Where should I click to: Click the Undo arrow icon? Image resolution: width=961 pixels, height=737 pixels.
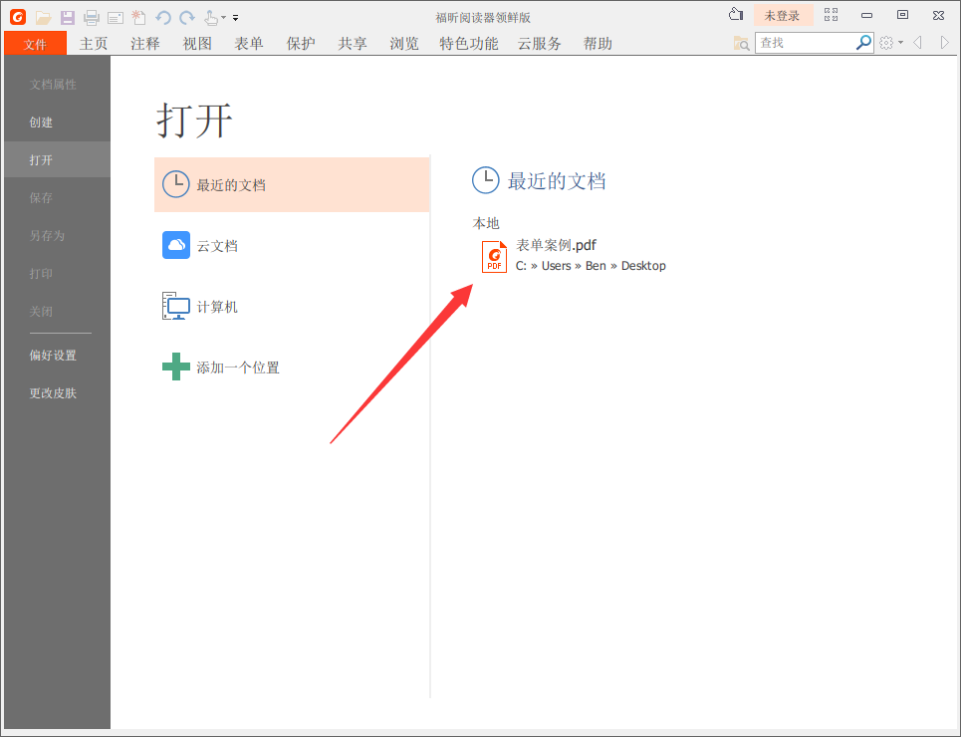click(162, 17)
